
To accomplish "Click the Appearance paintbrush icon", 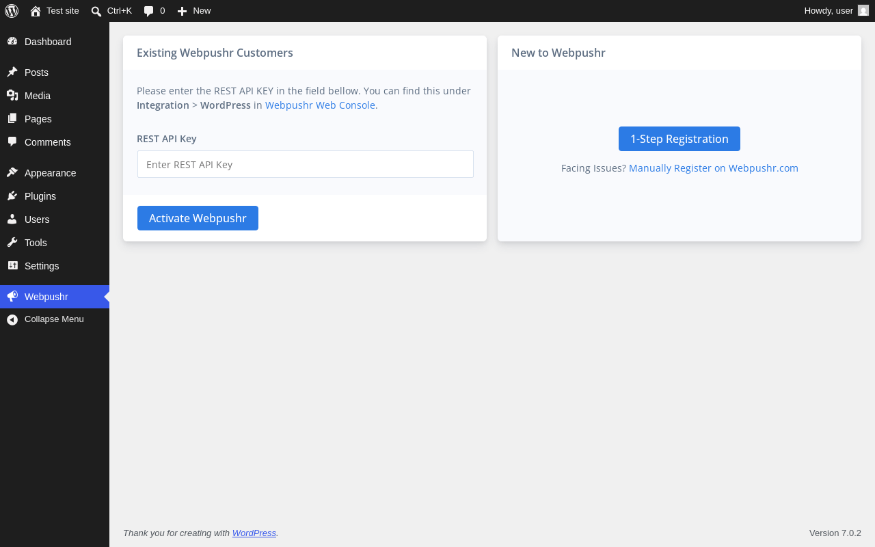I will (12, 173).
